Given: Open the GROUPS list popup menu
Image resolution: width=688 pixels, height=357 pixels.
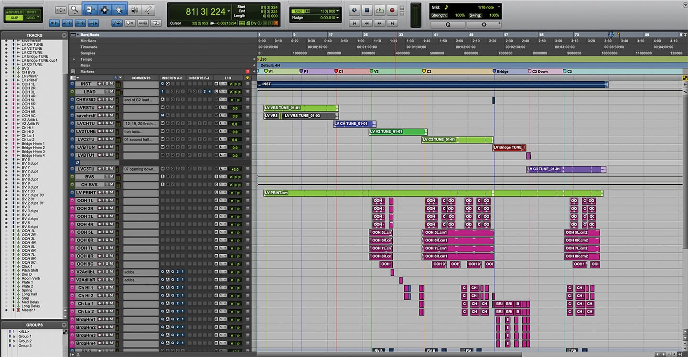Looking at the screenshot, I should [x=64, y=325].
